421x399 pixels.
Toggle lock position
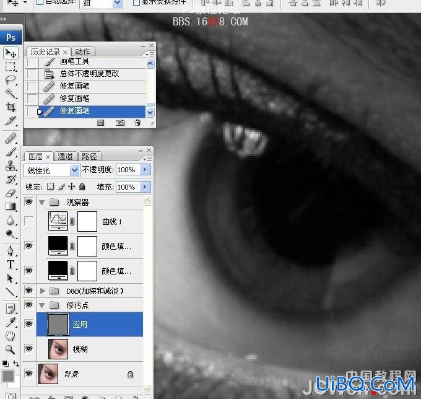click(72, 186)
